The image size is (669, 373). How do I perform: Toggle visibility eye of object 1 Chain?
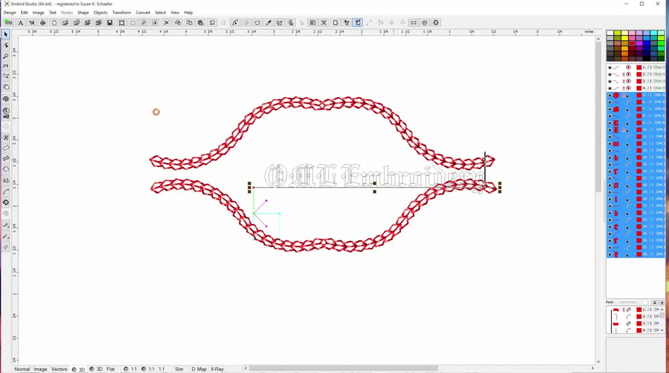[x=610, y=67]
